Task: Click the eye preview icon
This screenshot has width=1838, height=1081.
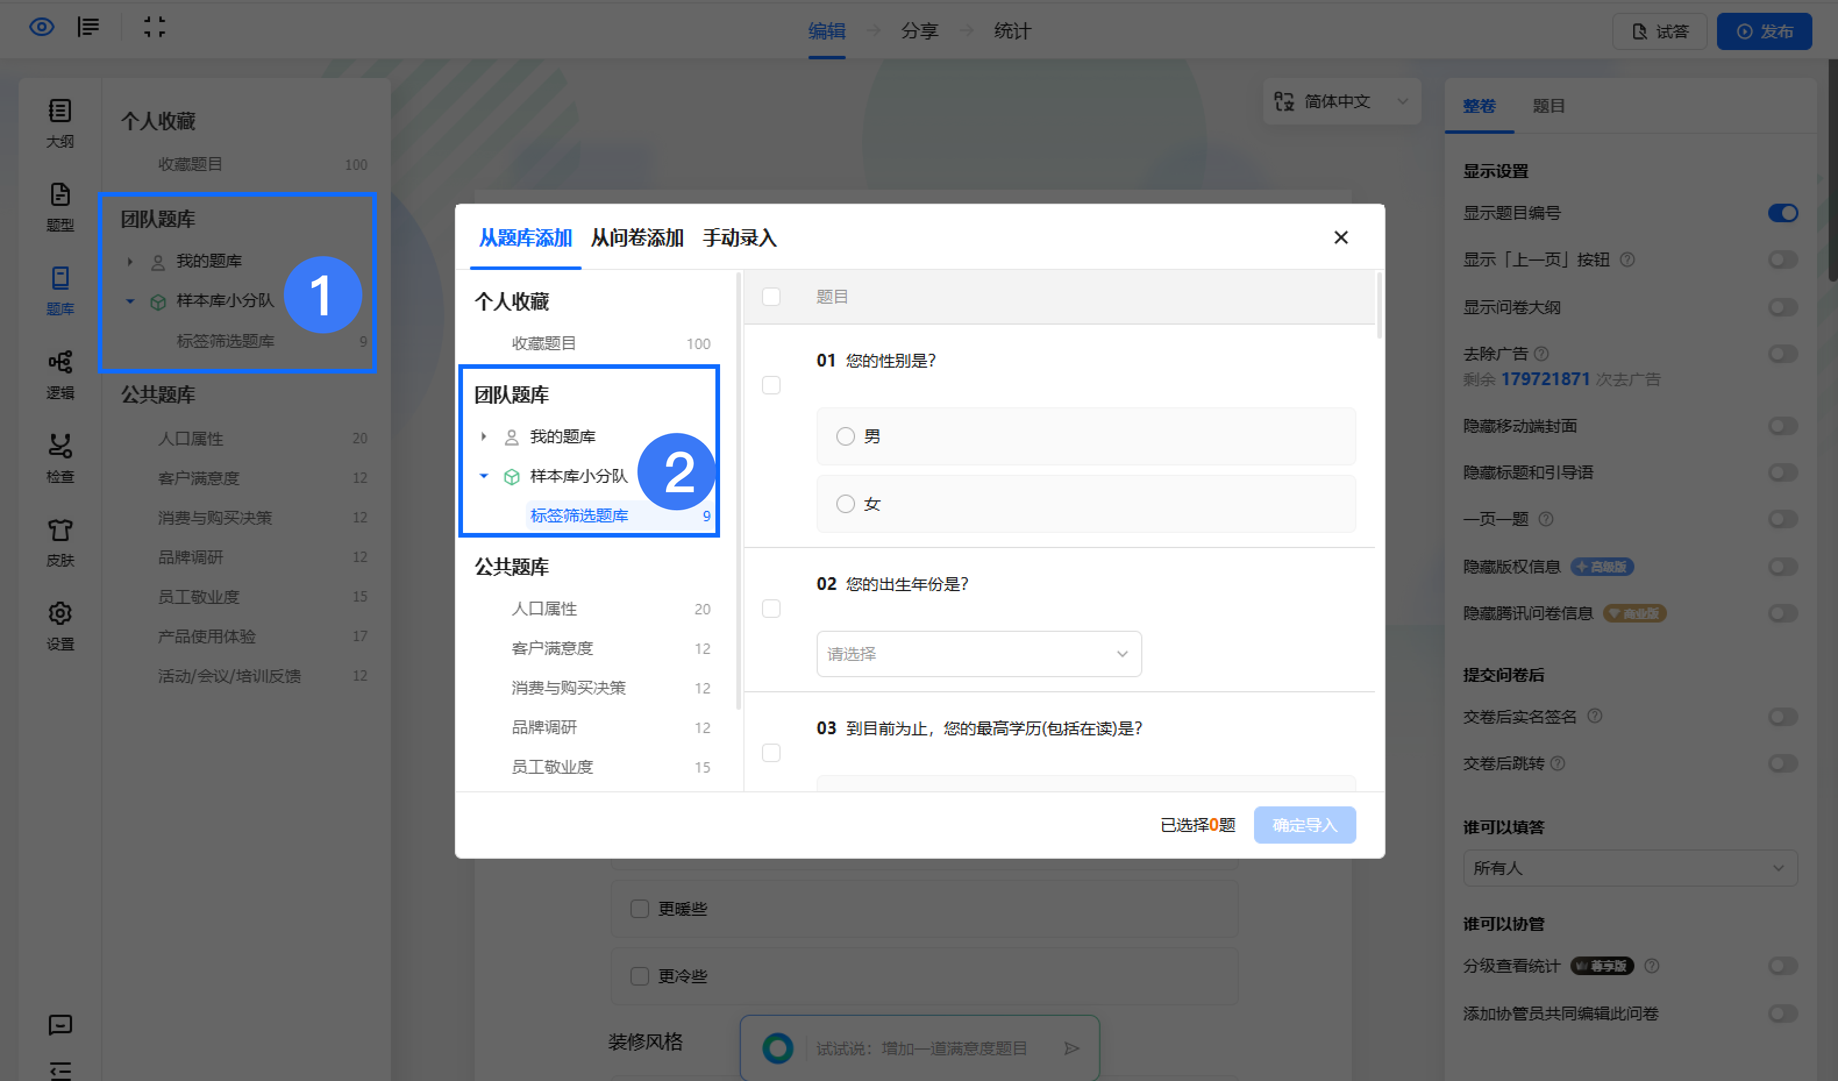Action: (41, 28)
